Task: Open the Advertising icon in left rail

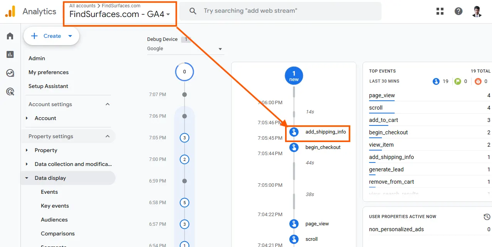Action: pos(10,91)
